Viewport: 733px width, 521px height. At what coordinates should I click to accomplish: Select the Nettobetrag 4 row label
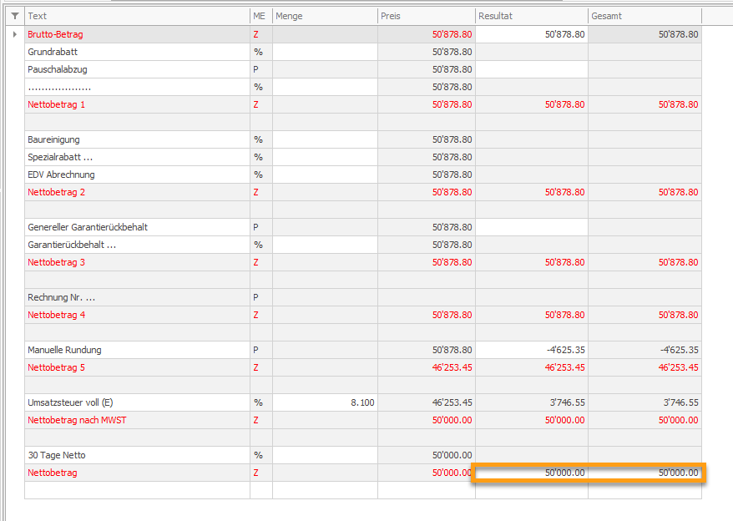(137, 315)
